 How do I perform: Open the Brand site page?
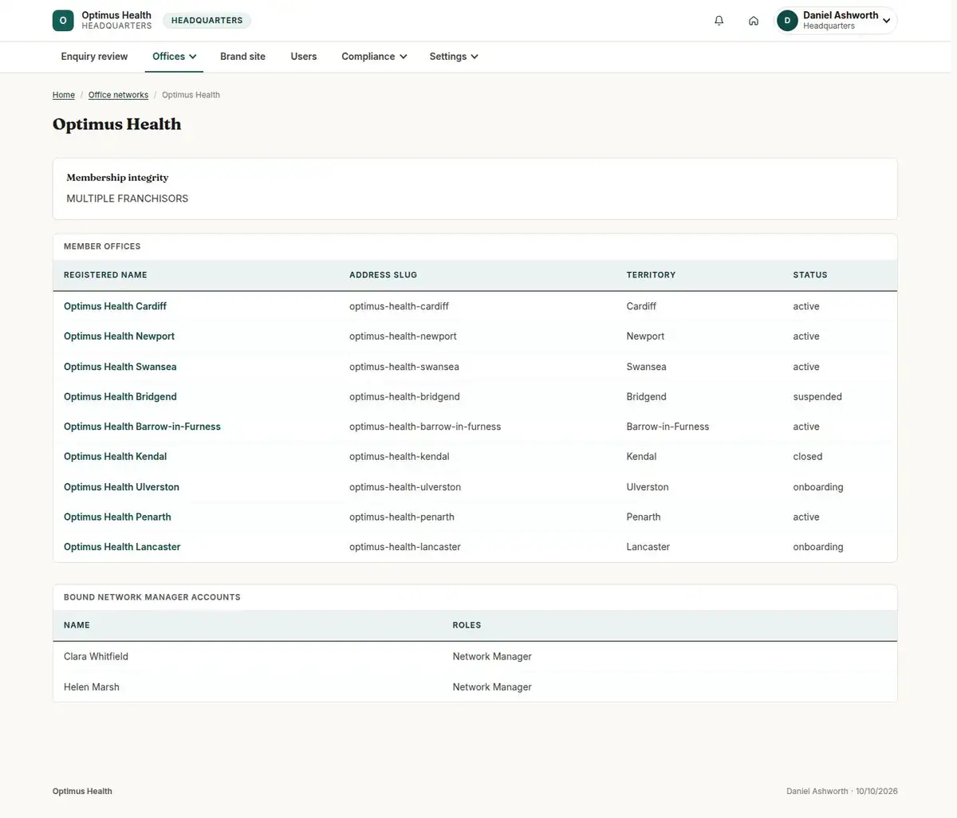tap(242, 57)
